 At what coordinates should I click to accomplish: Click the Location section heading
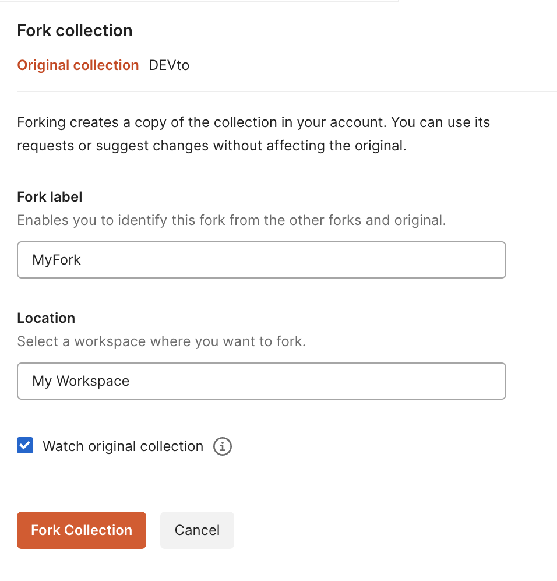pyautogui.click(x=46, y=318)
